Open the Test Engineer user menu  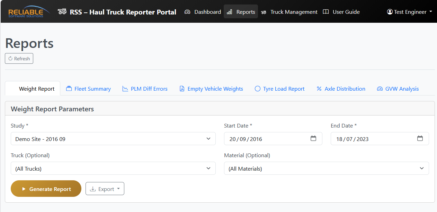pos(410,12)
